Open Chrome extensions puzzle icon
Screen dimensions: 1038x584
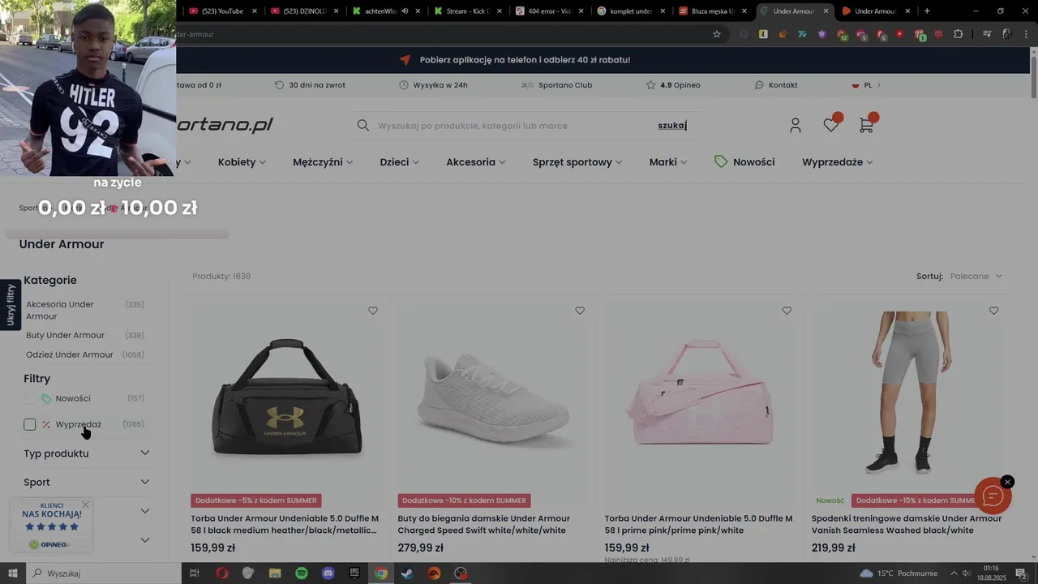pyautogui.click(x=959, y=34)
